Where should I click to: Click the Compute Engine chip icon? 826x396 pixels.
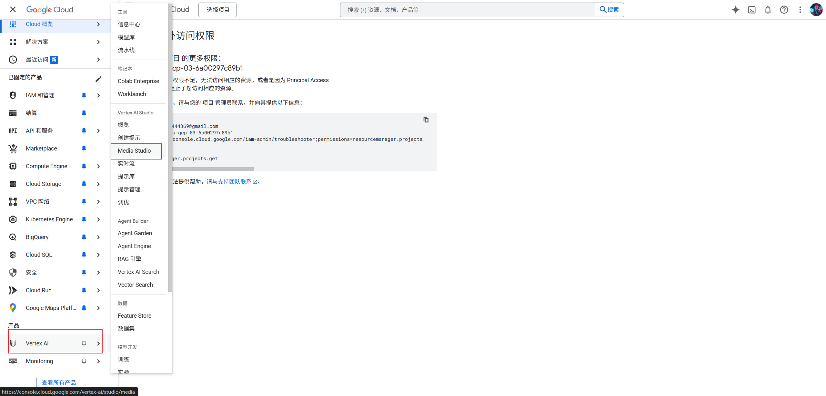(13, 166)
